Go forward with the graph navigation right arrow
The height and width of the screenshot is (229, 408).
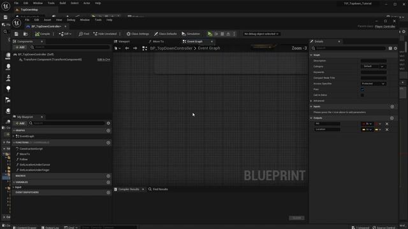[135, 48]
